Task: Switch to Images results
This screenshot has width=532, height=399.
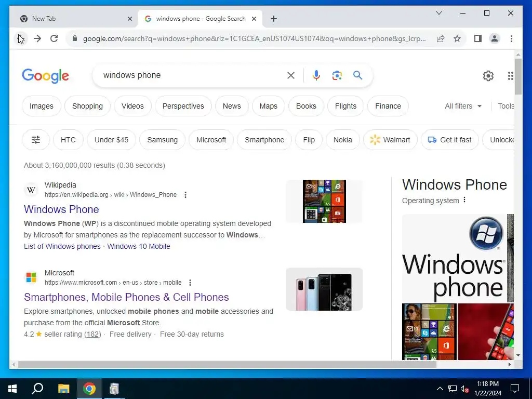Action: (42, 106)
